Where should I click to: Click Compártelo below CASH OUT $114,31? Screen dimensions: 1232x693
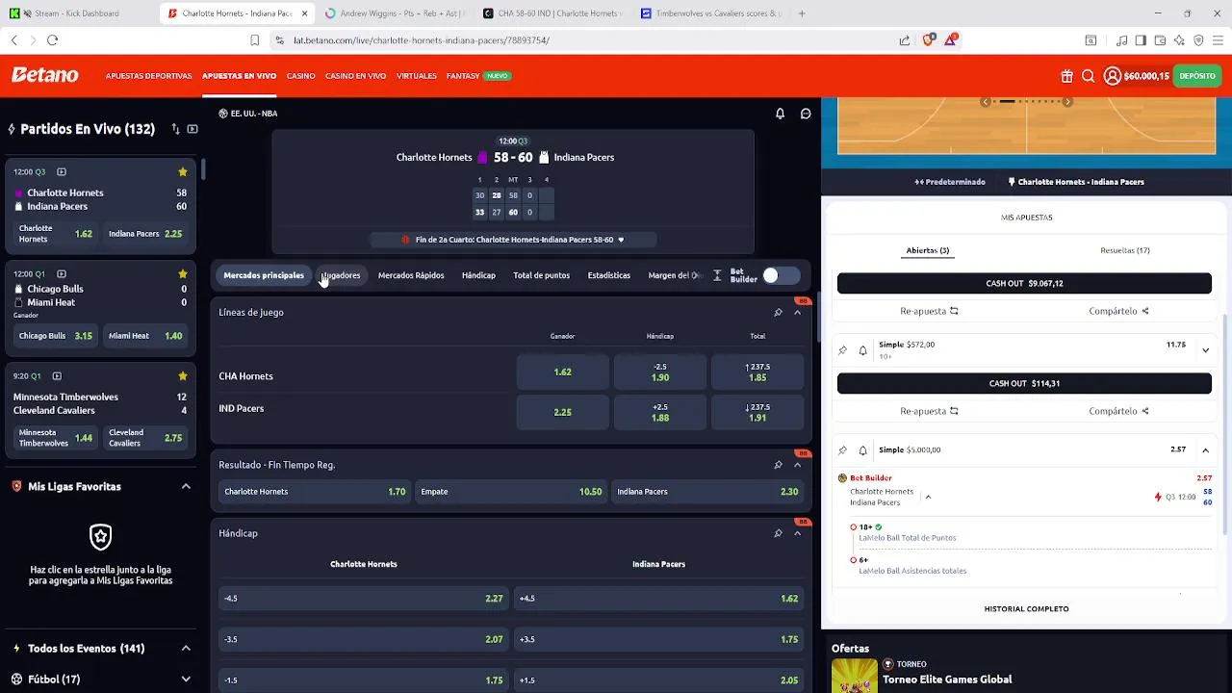tap(1119, 411)
